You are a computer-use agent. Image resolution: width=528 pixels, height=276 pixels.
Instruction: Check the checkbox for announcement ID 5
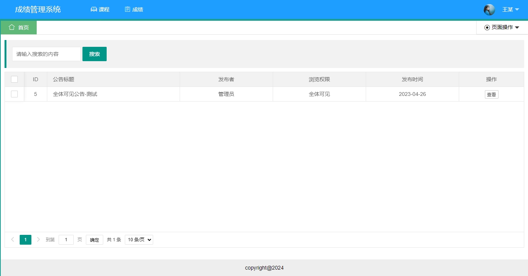pos(14,94)
